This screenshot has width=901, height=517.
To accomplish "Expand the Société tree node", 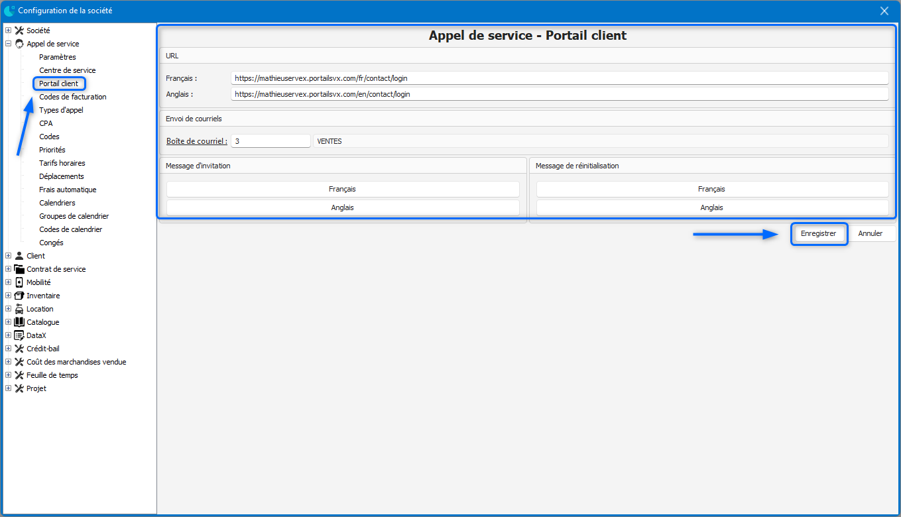I will pos(8,30).
